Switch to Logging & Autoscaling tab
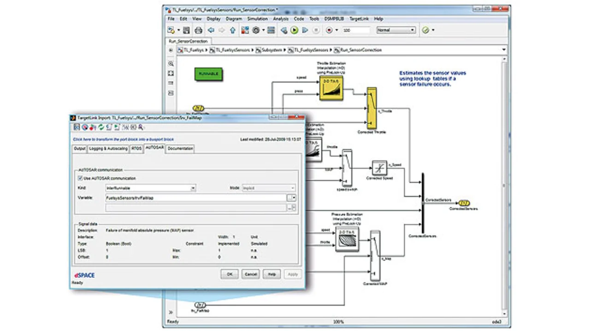 [x=108, y=149]
